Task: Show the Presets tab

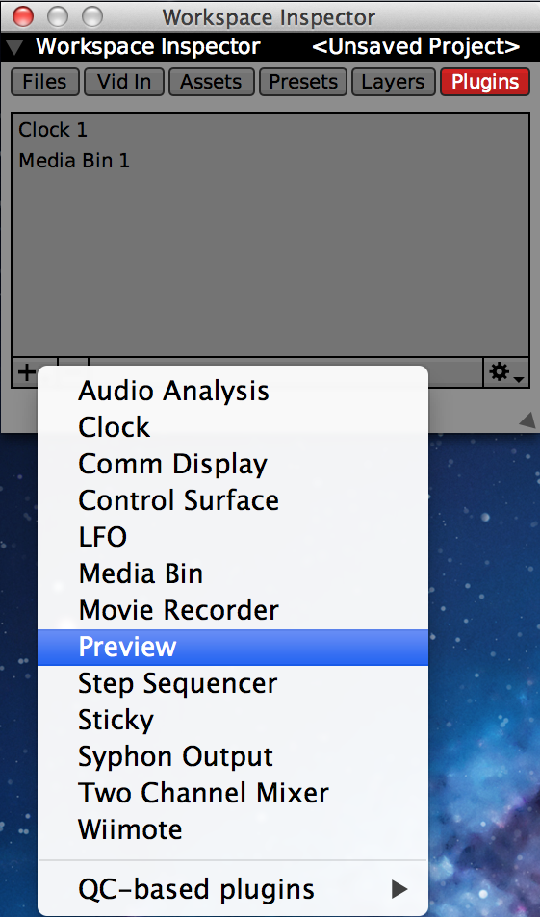Action: pyautogui.click(x=303, y=82)
